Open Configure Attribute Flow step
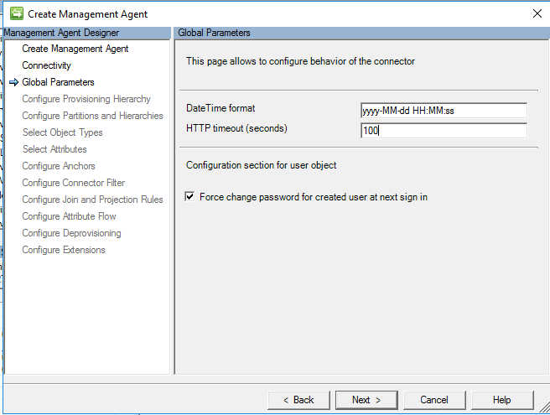 click(x=69, y=216)
